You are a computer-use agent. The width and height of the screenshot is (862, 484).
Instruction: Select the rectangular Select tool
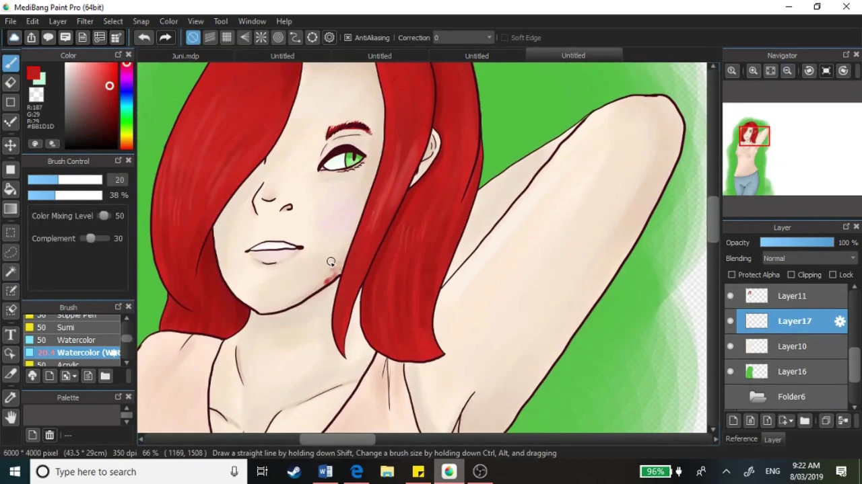(10, 233)
